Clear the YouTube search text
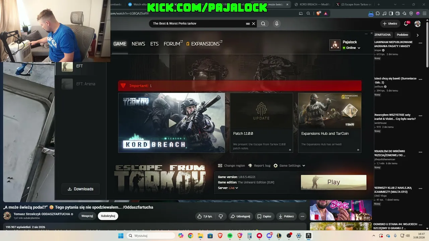Screen dimensions: 429x241 point(254,23)
